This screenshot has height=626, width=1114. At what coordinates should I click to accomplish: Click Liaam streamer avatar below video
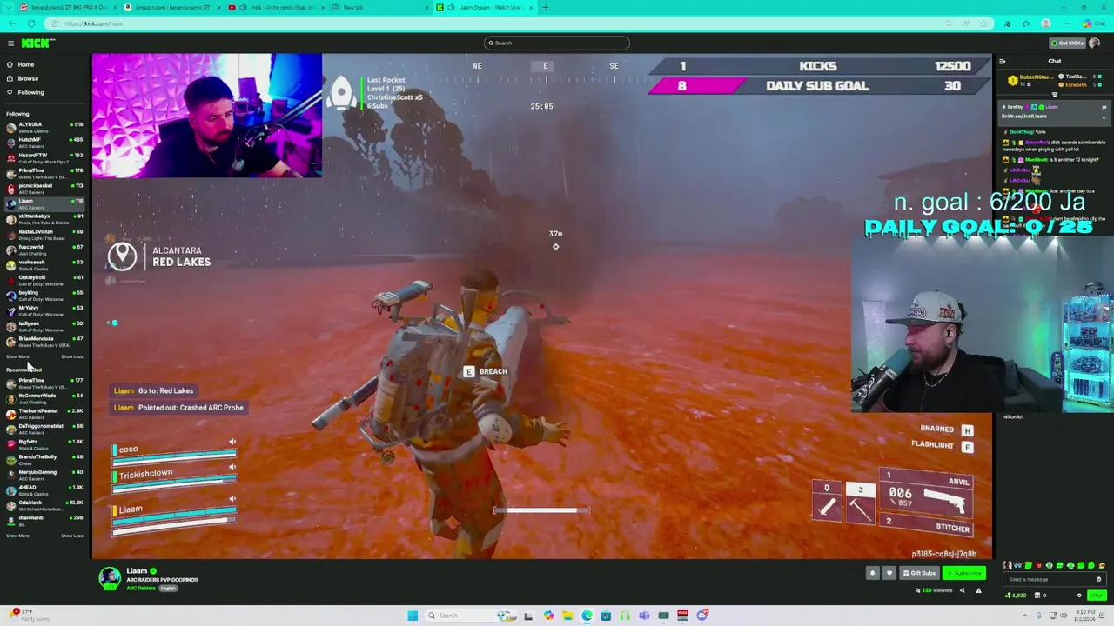click(x=110, y=578)
